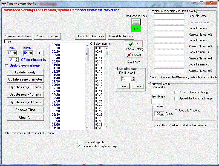Click the Save now button
The width and height of the screenshot is (219, 166).
click(x=134, y=62)
